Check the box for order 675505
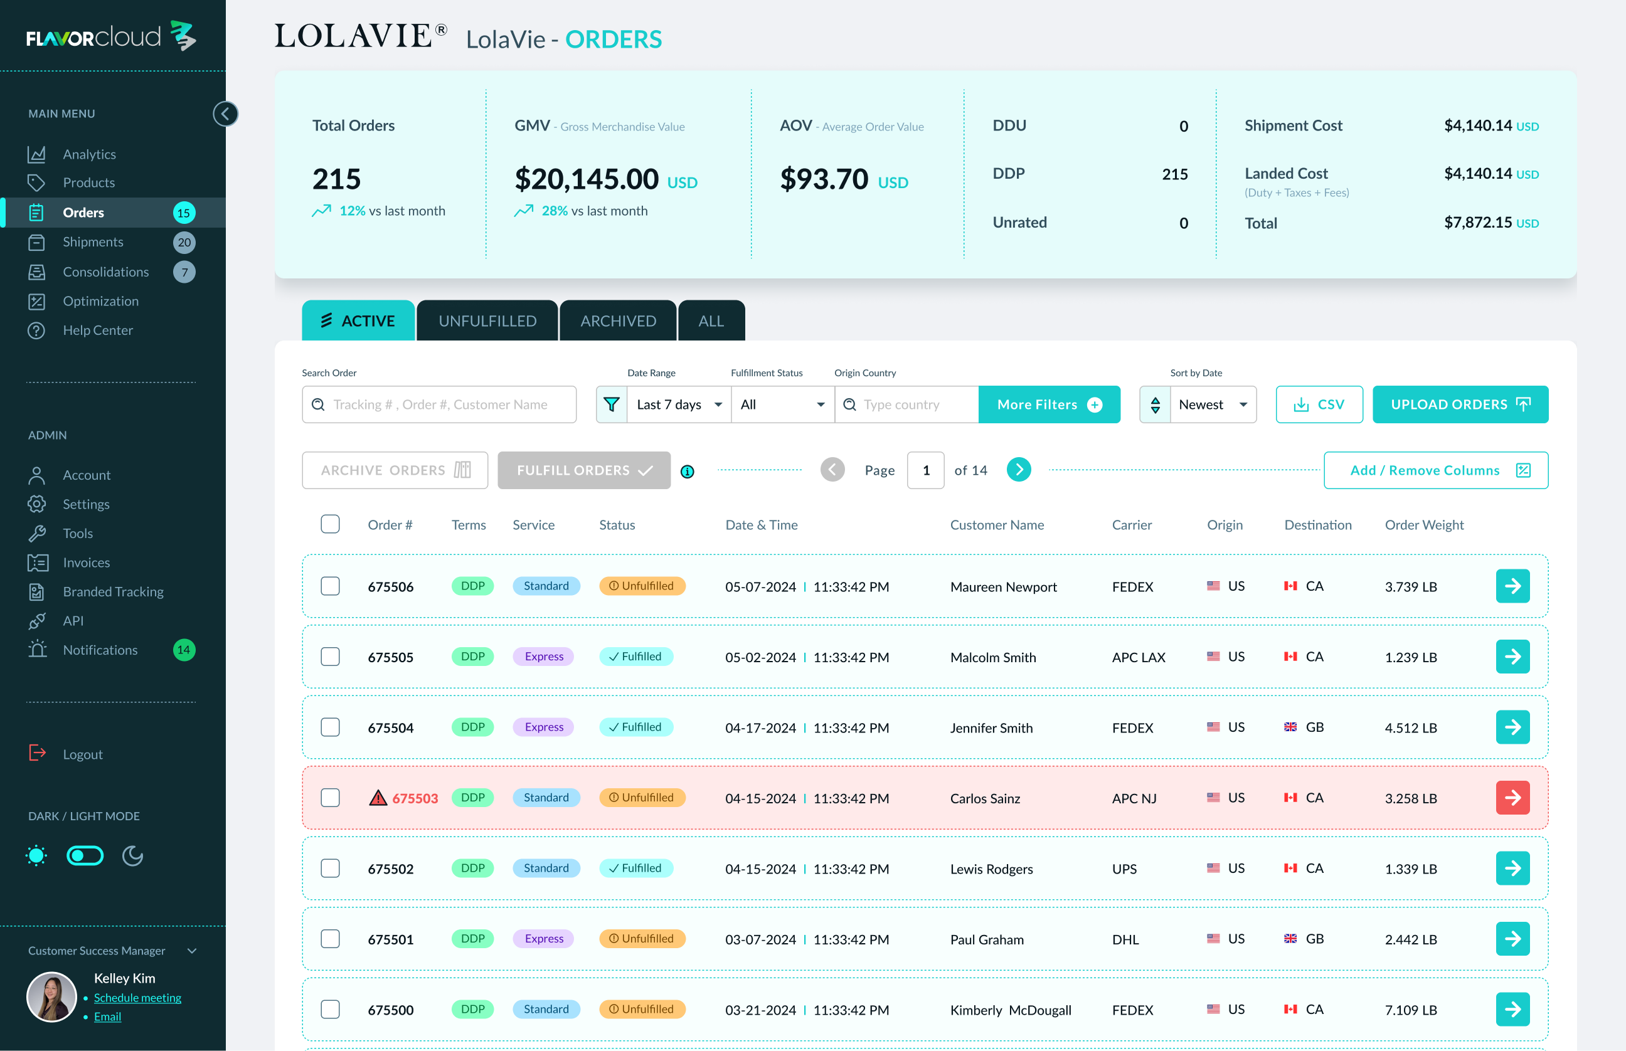 coord(331,657)
